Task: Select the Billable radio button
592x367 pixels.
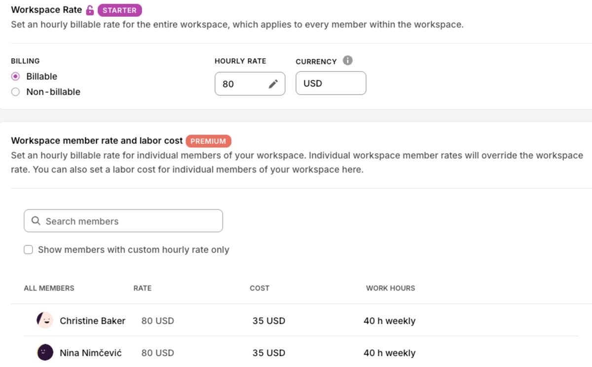Action: click(15, 76)
